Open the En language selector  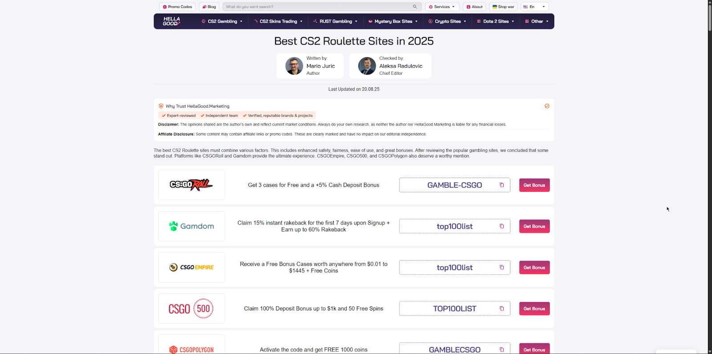point(534,6)
